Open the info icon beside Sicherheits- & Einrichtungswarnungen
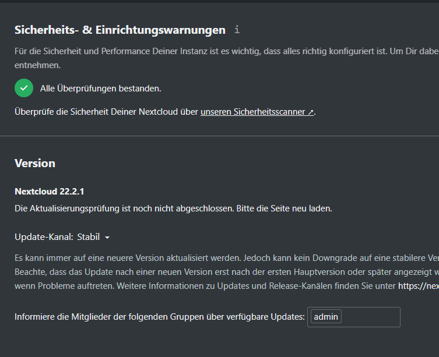This screenshot has width=439, height=357. [x=237, y=29]
